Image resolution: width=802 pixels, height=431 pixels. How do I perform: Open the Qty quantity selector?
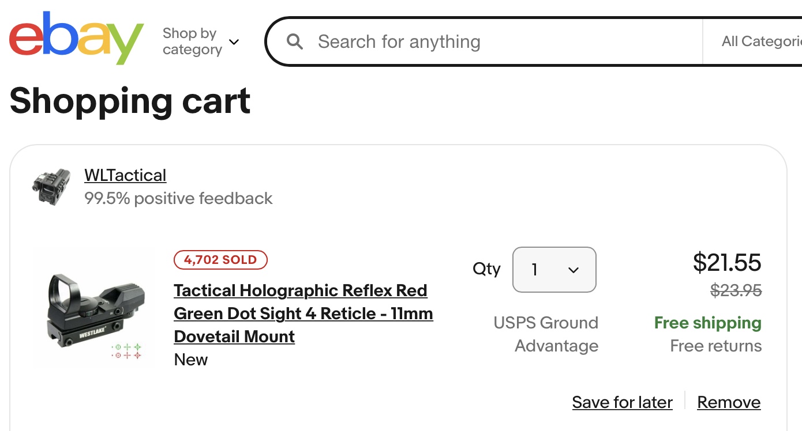coord(554,270)
